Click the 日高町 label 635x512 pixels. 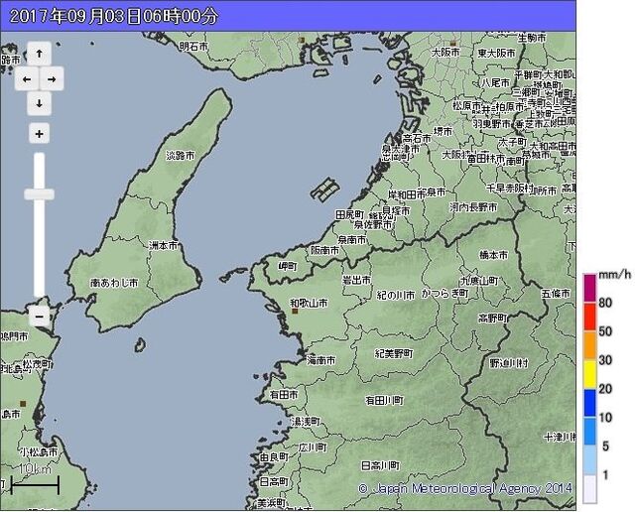point(274,481)
